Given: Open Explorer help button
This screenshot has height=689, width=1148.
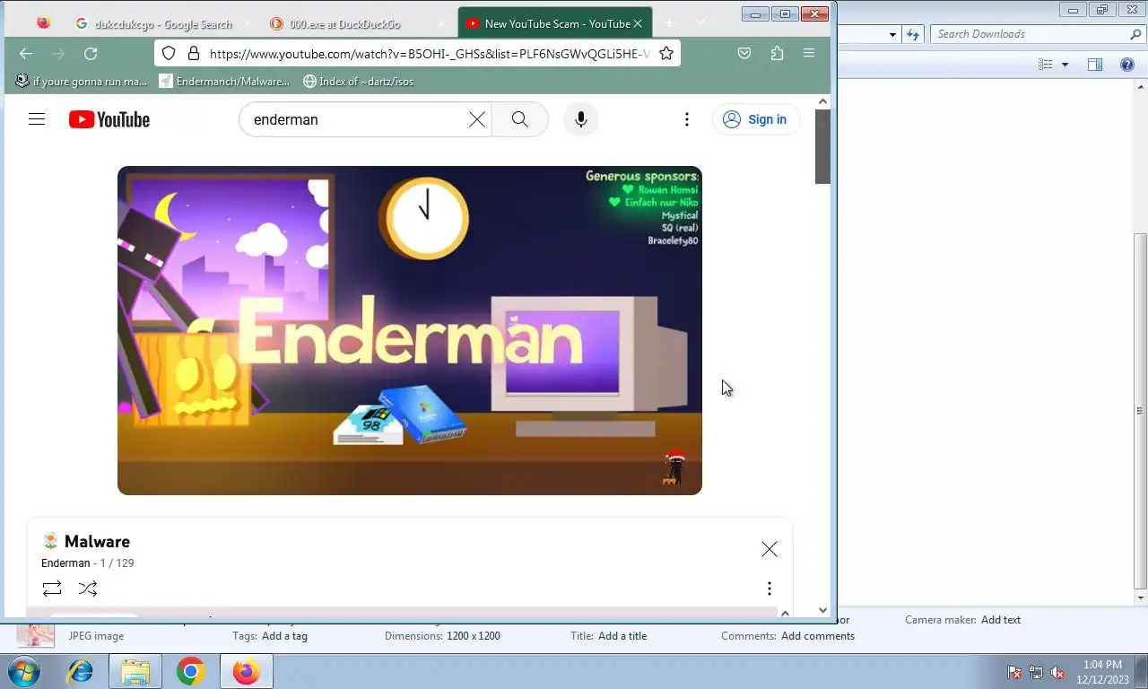Looking at the screenshot, I should pyautogui.click(x=1127, y=65).
